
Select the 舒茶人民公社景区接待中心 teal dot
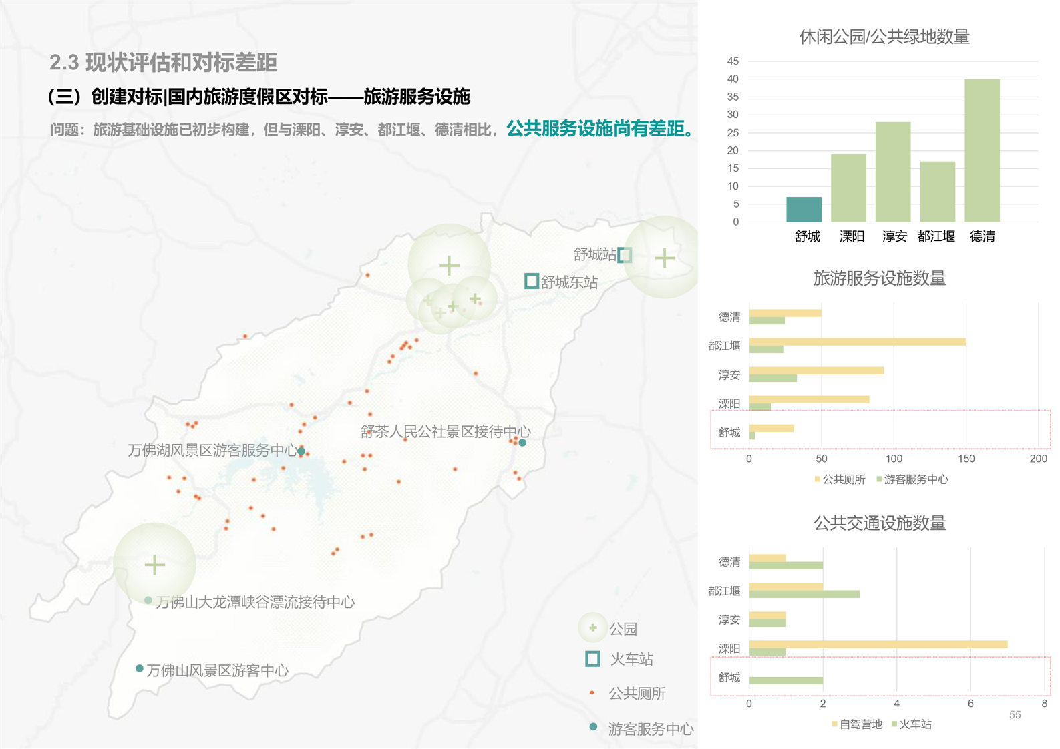(522, 443)
